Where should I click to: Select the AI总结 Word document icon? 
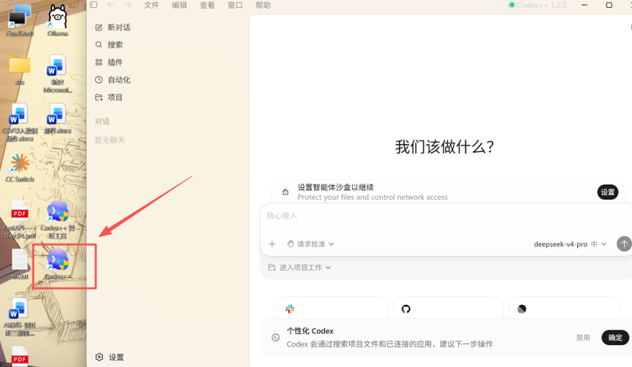point(20,317)
